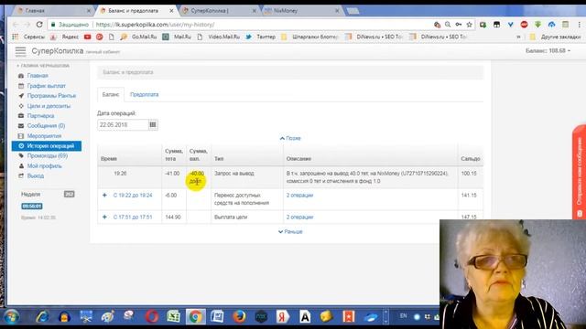
Task: Open the Windows Start button
Action: [x=12, y=317]
